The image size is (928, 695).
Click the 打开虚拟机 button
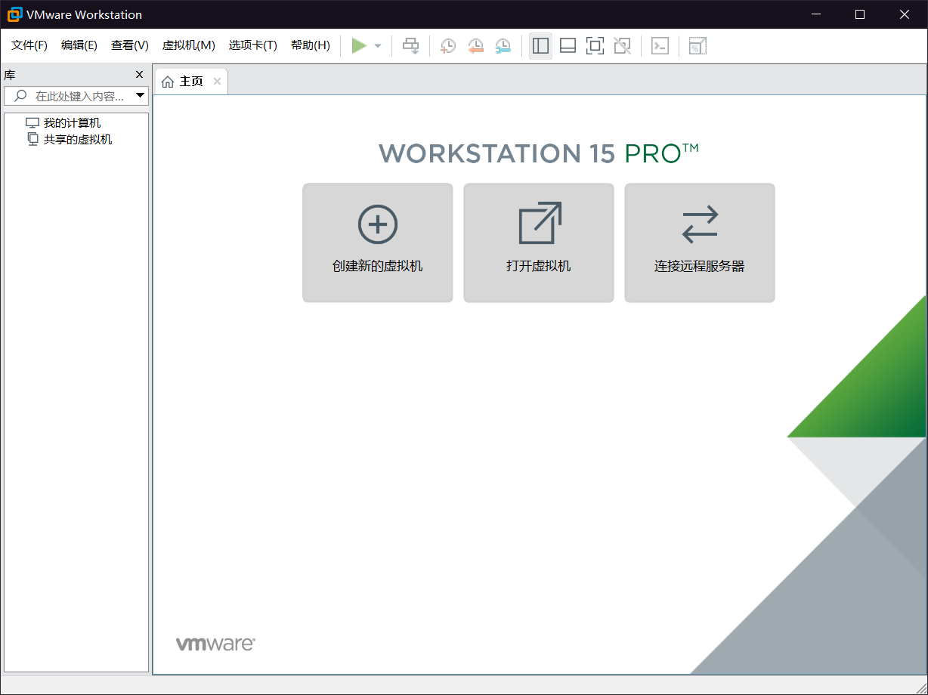pyautogui.click(x=539, y=242)
